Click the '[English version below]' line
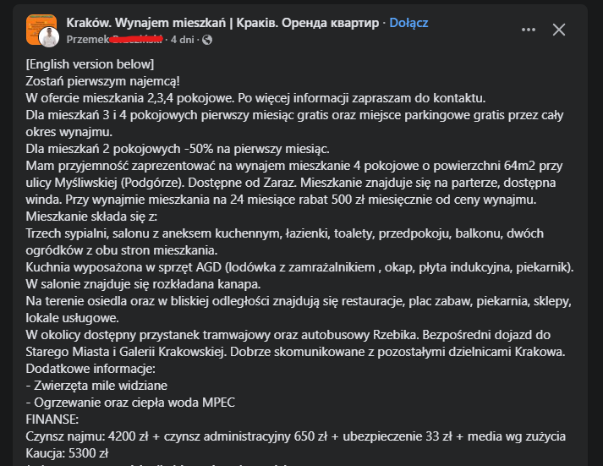 (90, 64)
